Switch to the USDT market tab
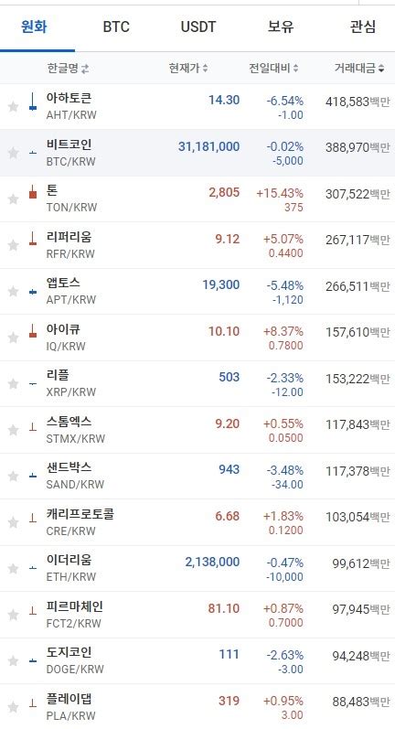Image resolution: width=395 pixels, height=729 pixels. click(198, 27)
